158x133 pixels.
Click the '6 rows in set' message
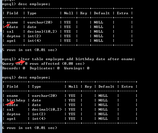pyautogui.click(x=30, y=128)
